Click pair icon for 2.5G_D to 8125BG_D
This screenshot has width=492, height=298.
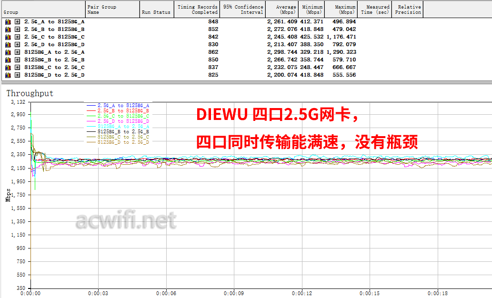(8, 45)
